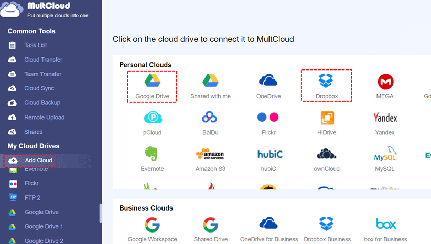Viewport: 431px width, 244px height.
Task: Connect the pCloud drive
Action: (x=152, y=123)
